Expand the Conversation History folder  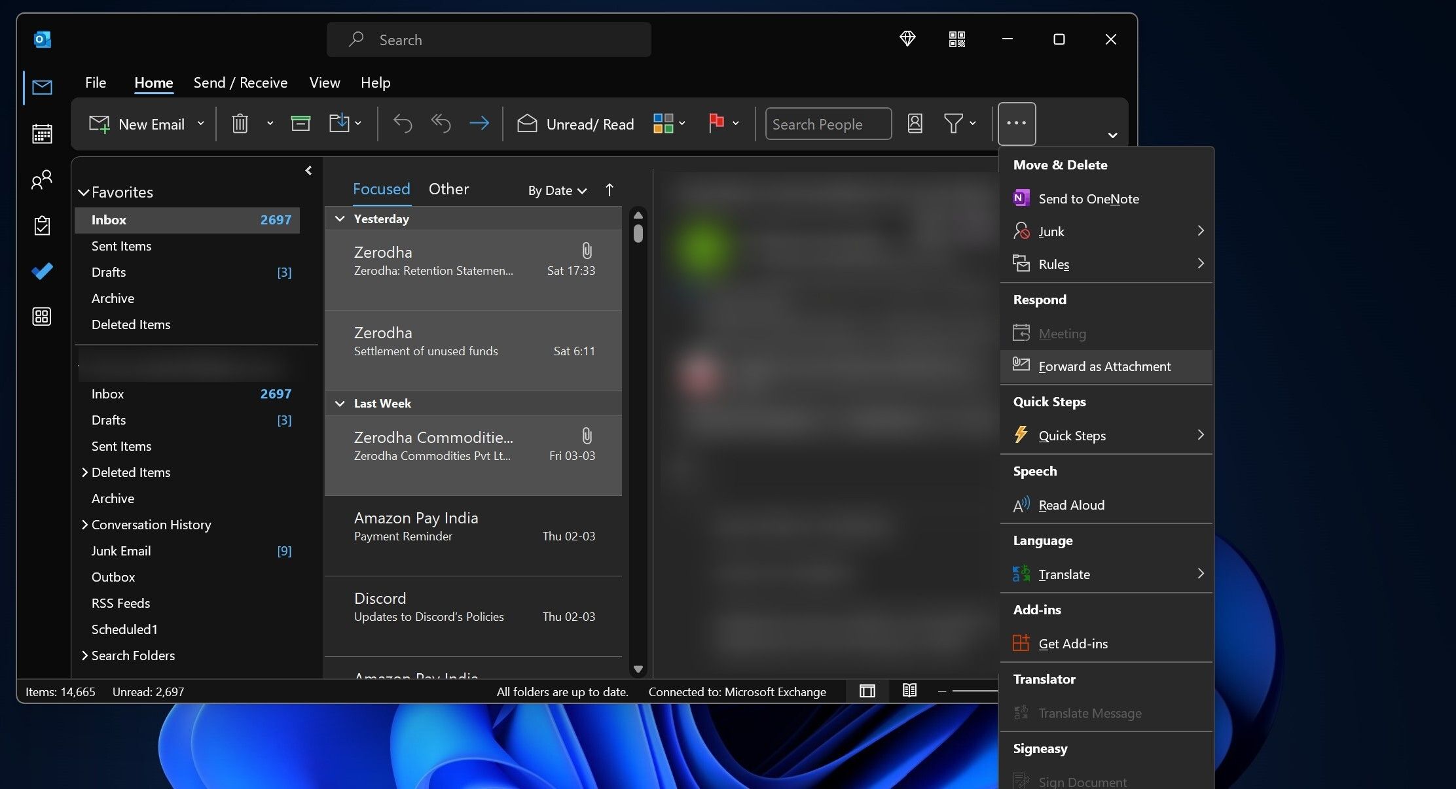click(84, 525)
